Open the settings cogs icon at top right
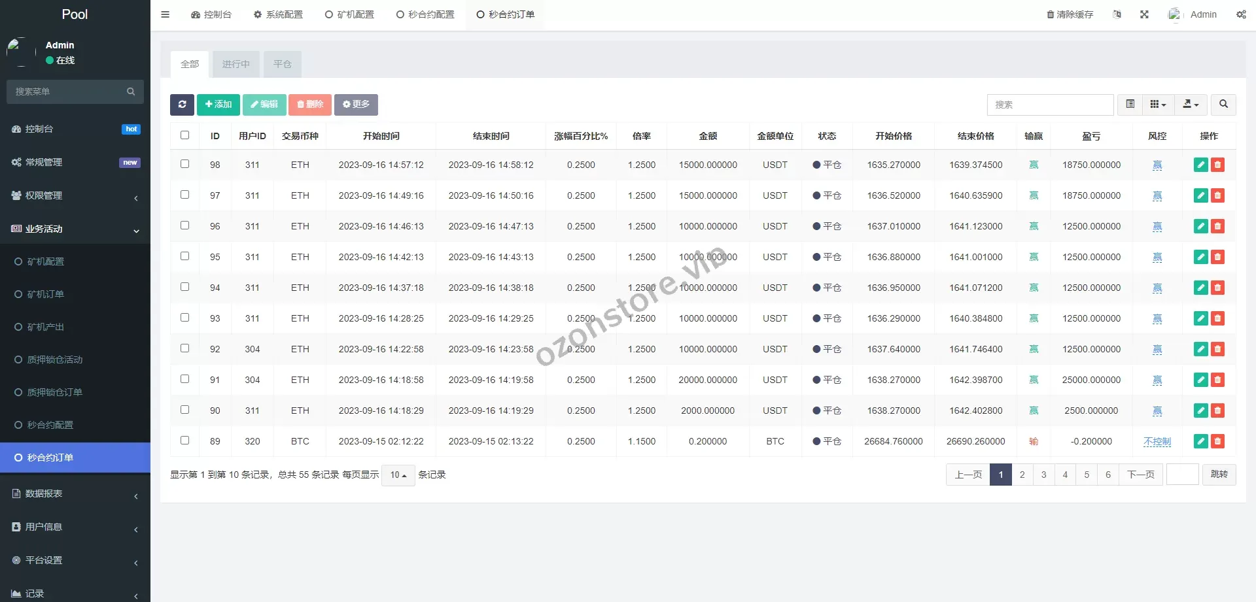The height and width of the screenshot is (602, 1256). click(x=1241, y=14)
